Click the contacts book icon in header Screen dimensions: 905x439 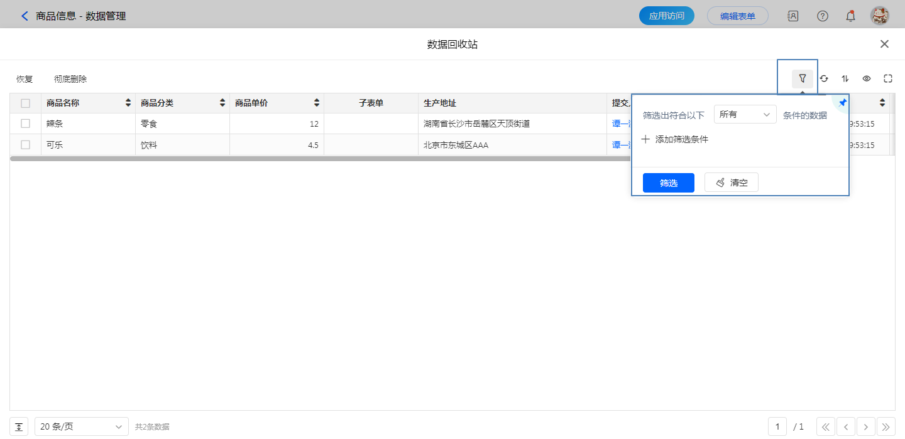793,16
